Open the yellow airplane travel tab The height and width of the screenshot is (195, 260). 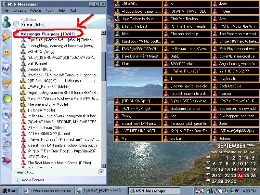pyautogui.click(x=6, y=82)
